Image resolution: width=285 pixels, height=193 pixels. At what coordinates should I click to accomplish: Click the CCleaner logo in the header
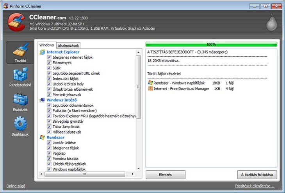pyautogui.click(x=16, y=22)
